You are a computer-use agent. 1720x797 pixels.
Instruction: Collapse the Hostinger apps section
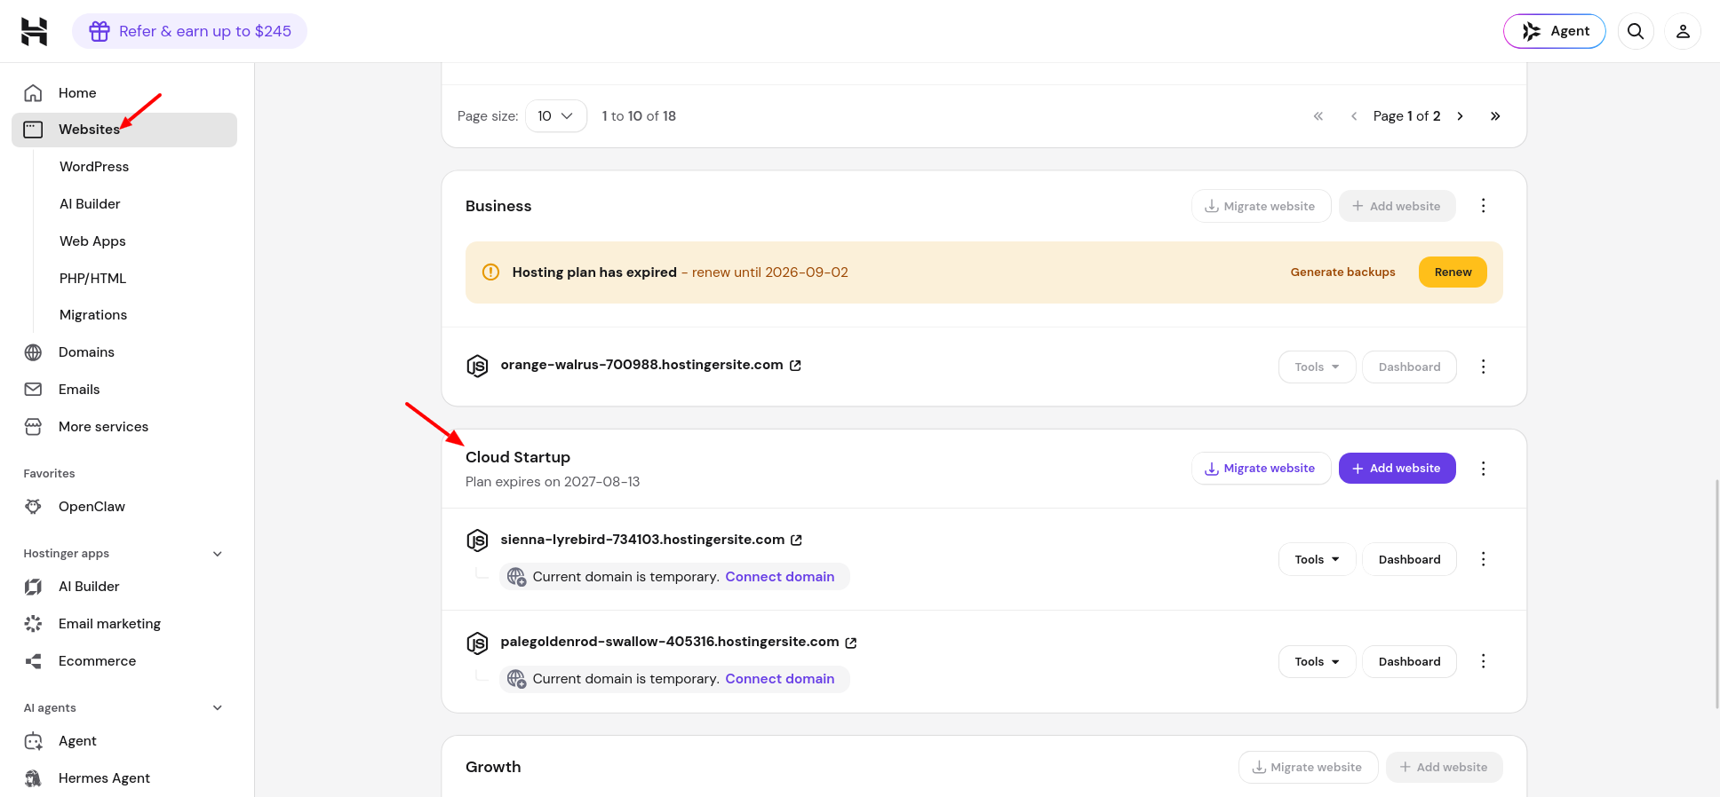click(x=218, y=554)
